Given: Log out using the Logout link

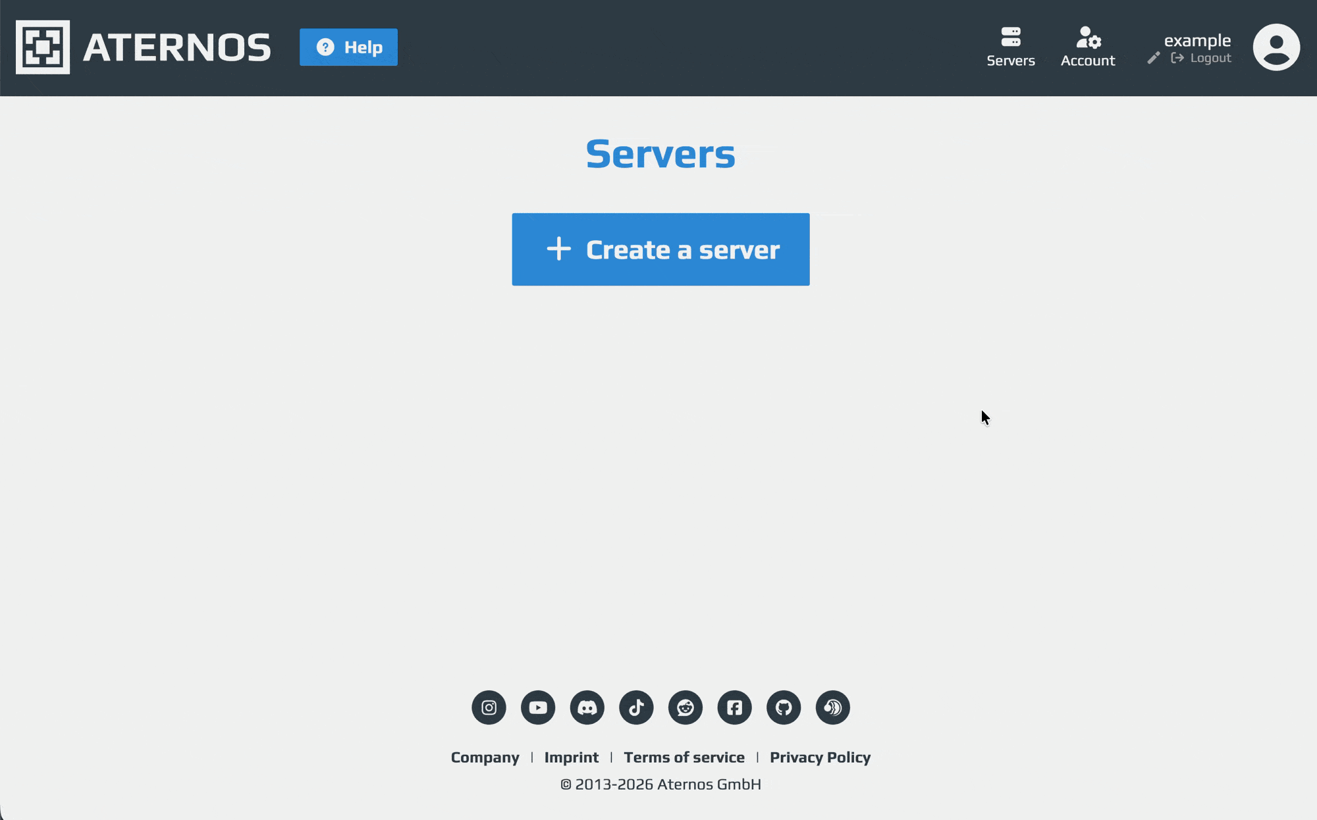Looking at the screenshot, I should (1202, 58).
